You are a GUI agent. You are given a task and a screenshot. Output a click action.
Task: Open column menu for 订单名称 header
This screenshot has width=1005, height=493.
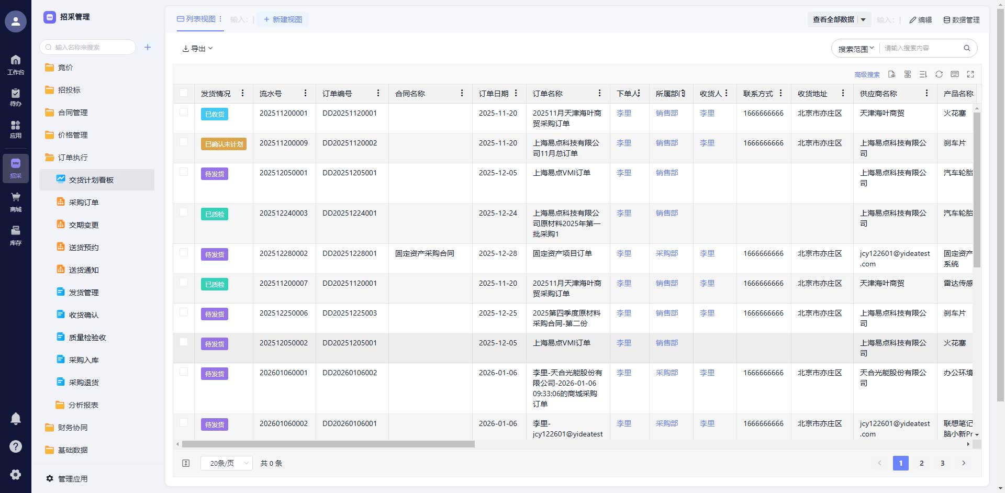[599, 93]
